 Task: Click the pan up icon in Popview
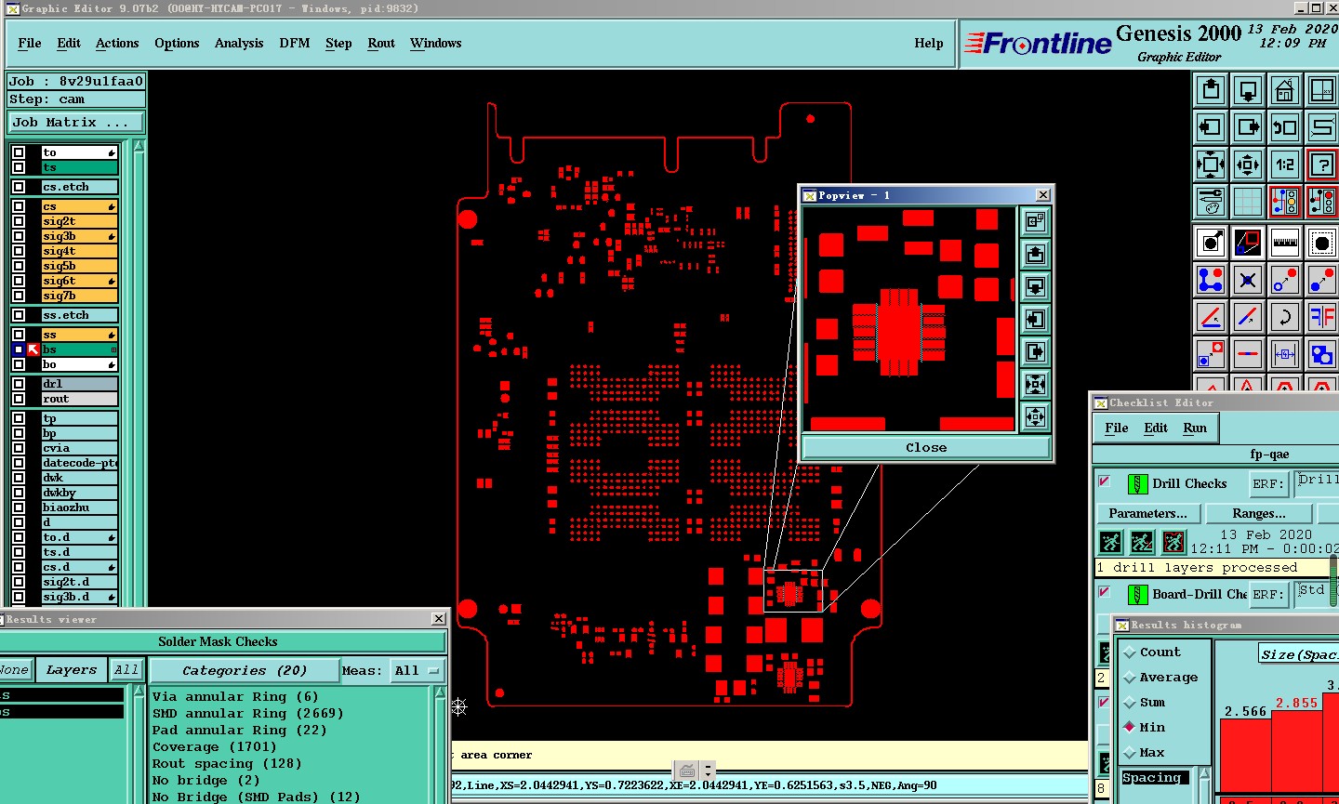1035,254
